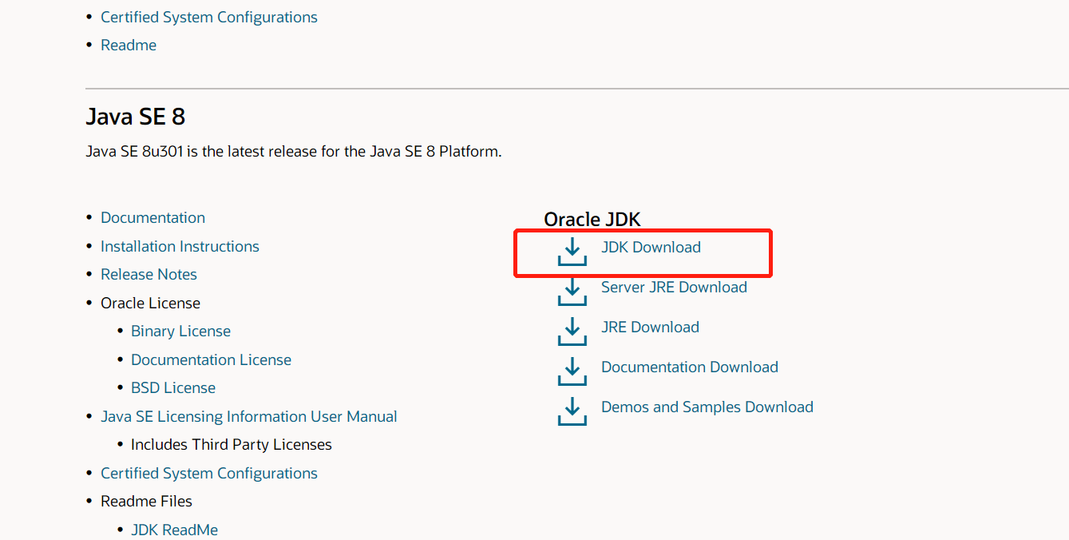Screen dimensions: 1069x540
Task: Open the Documentation Download text link
Action: [x=689, y=367]
